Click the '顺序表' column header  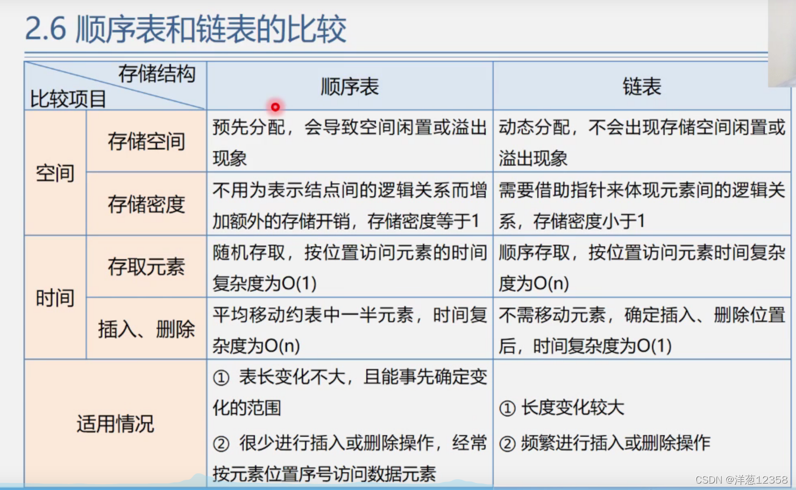(x=350, y=86)
